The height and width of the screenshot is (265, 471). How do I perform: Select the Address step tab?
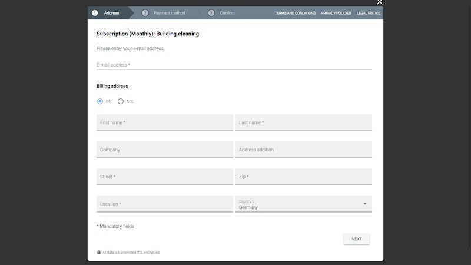tap(111, 13)
